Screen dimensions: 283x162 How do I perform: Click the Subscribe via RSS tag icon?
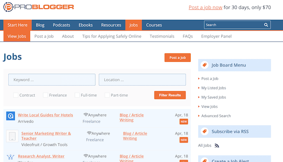tap(205, 131)
